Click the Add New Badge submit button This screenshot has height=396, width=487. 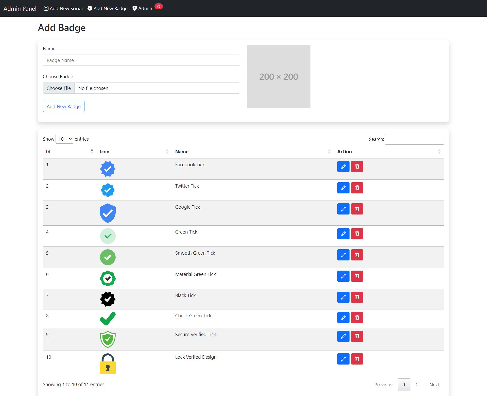pyautogui.click(x=63, y=106)
